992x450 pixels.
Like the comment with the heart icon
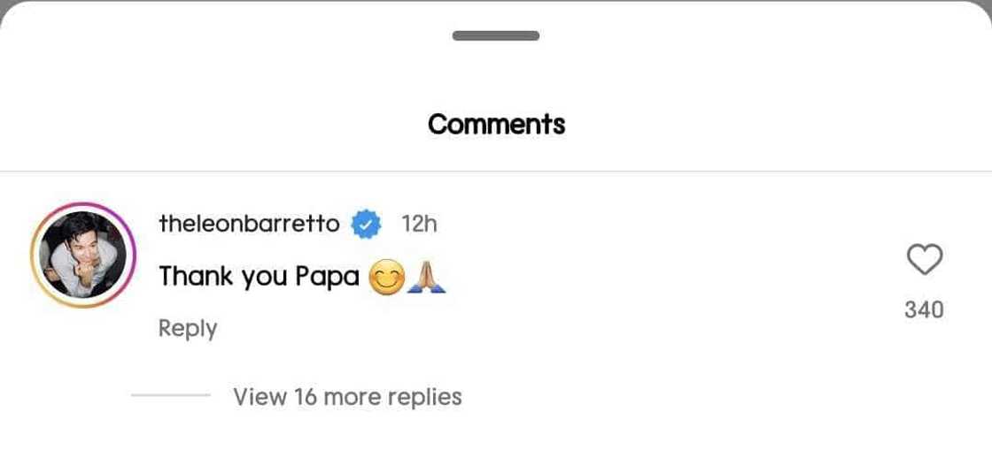click(x=925, y=260)
